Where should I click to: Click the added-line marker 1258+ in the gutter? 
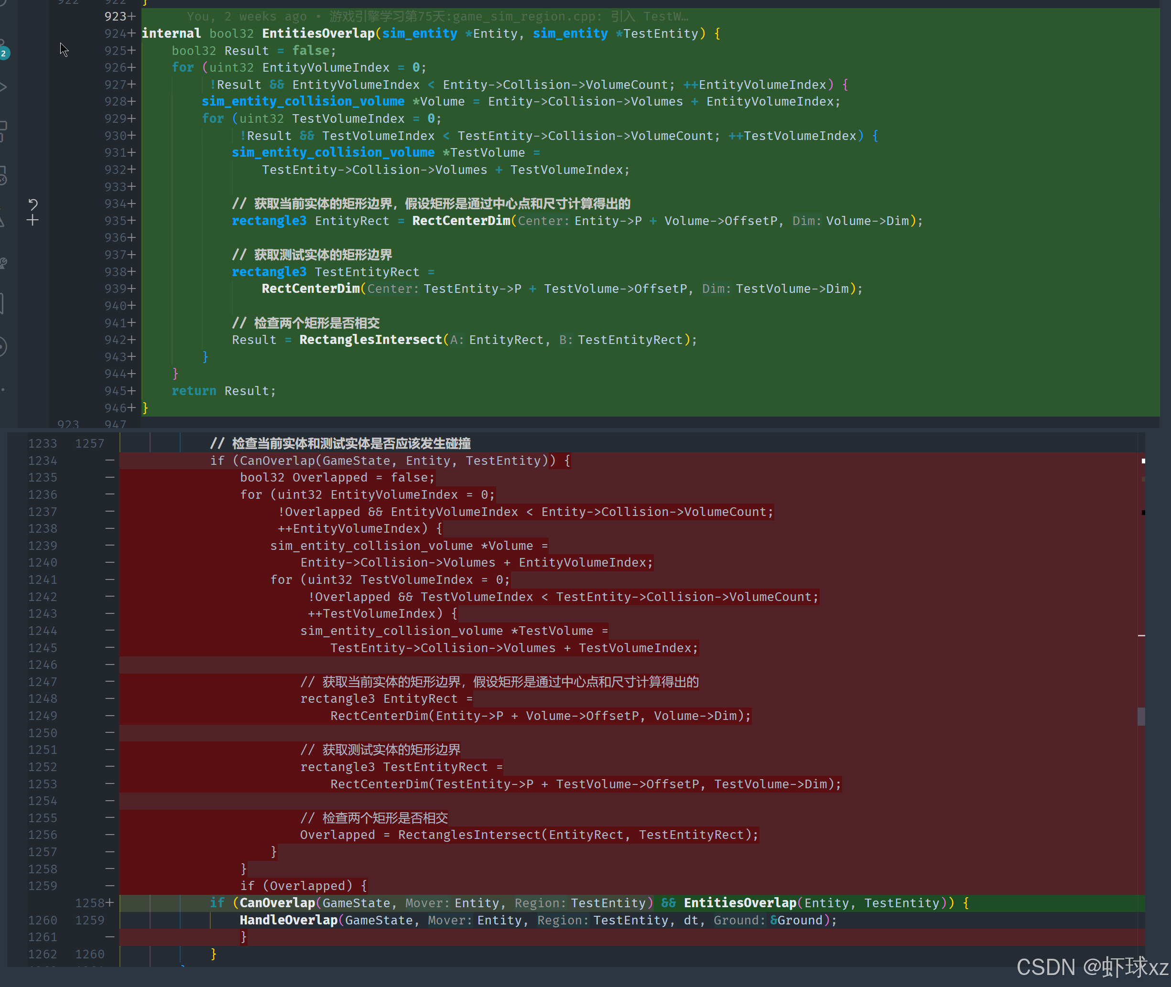point(95,903)
